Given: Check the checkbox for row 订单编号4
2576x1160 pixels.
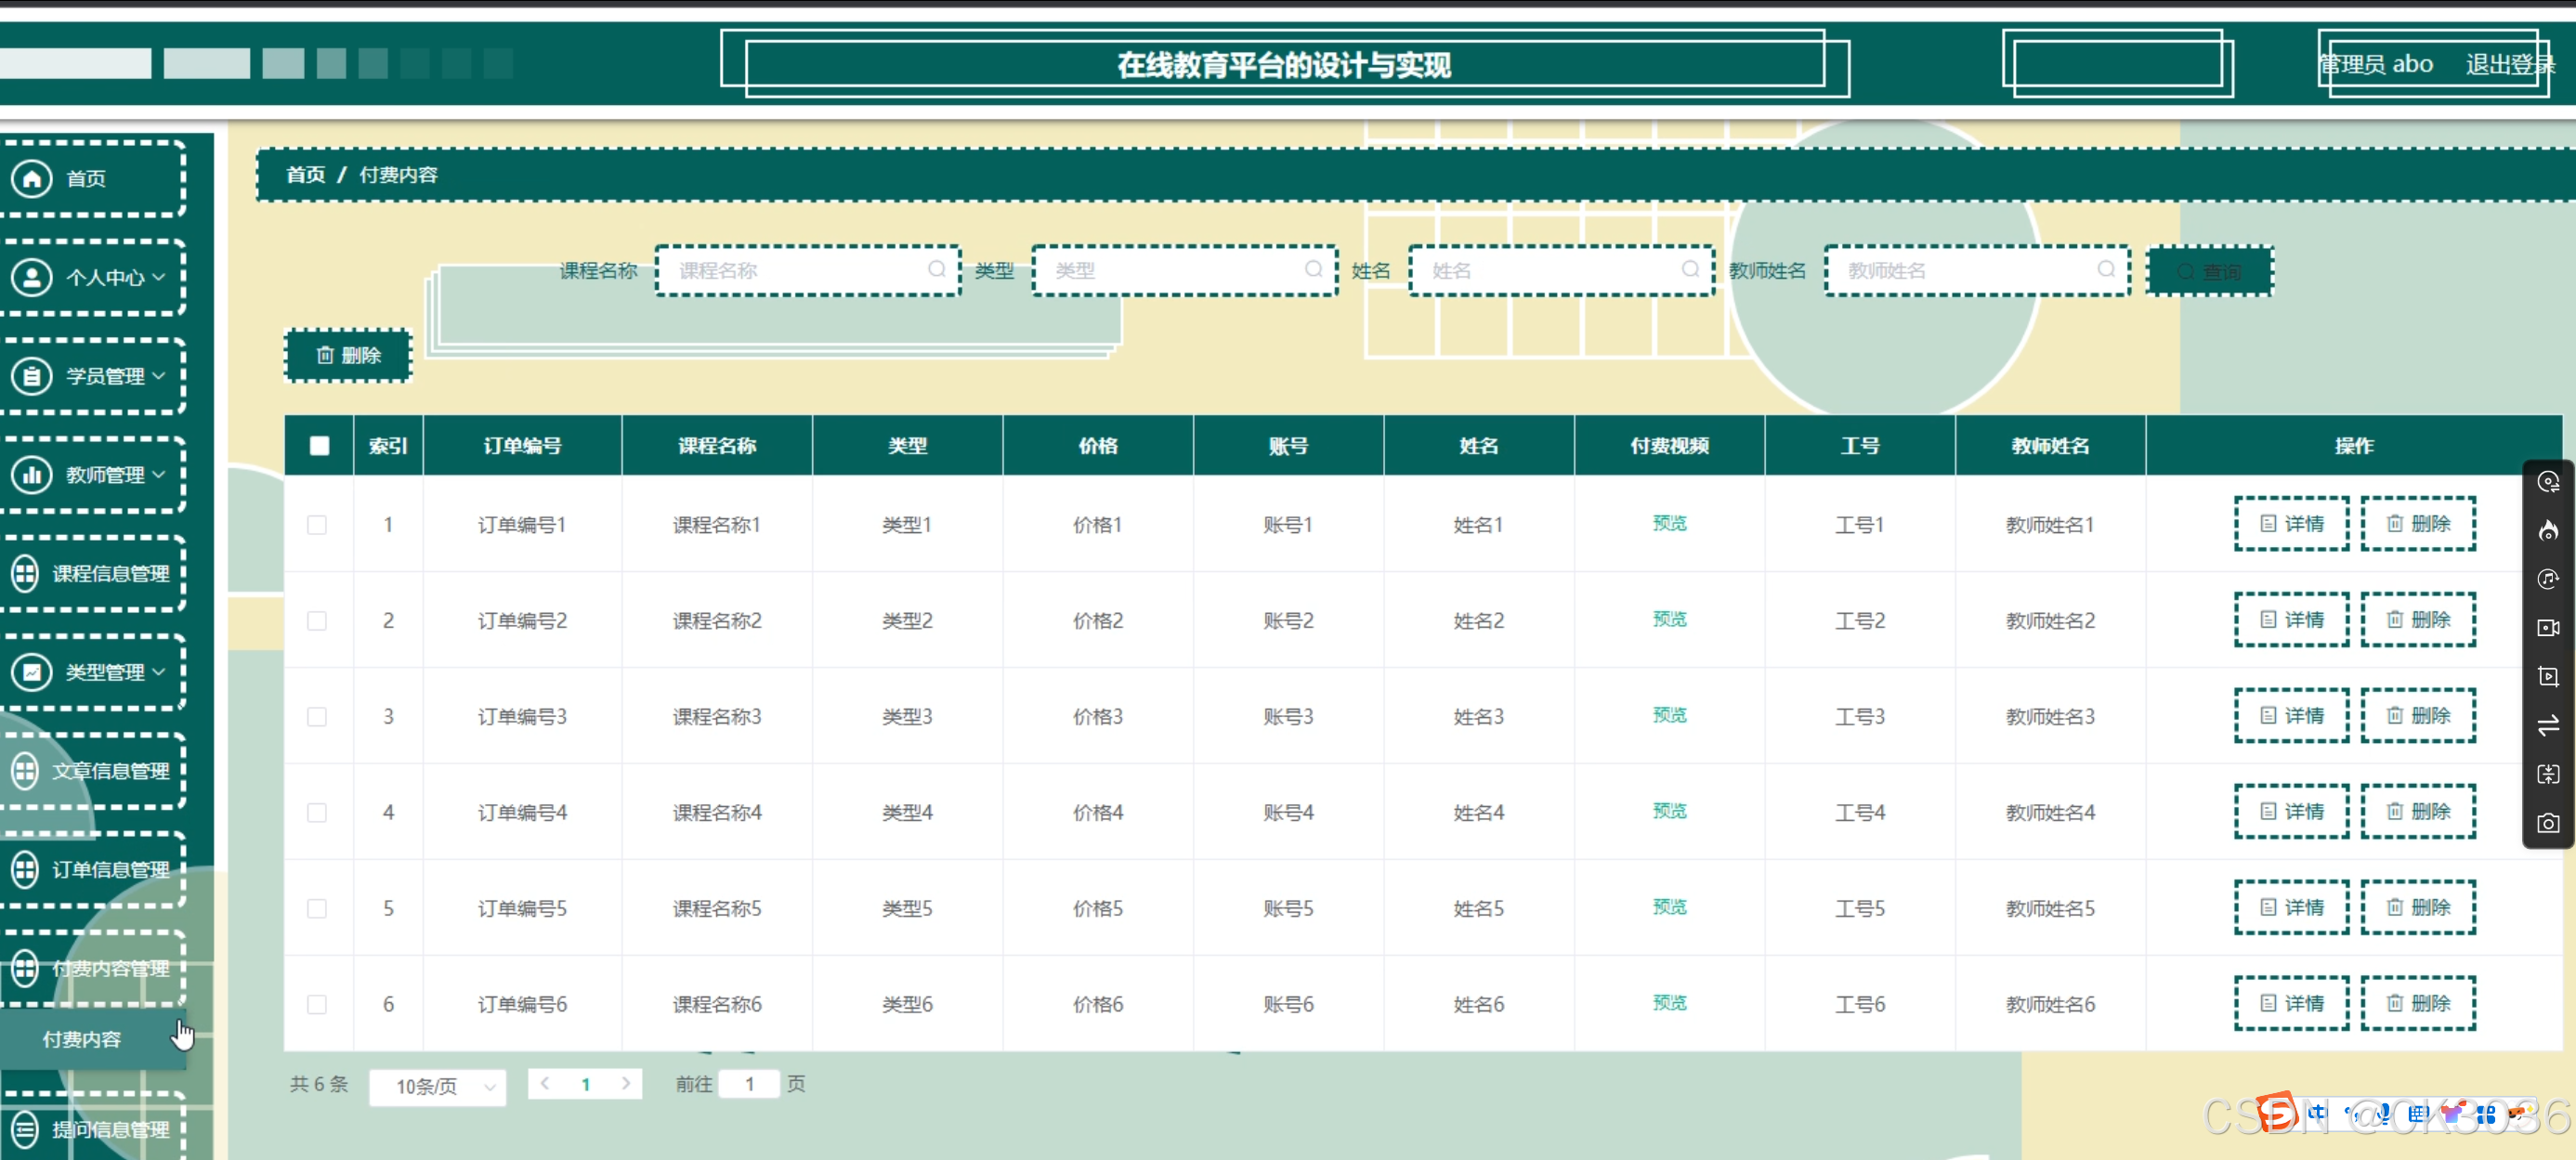Looking at the screenshot, I should coord(317,813).
